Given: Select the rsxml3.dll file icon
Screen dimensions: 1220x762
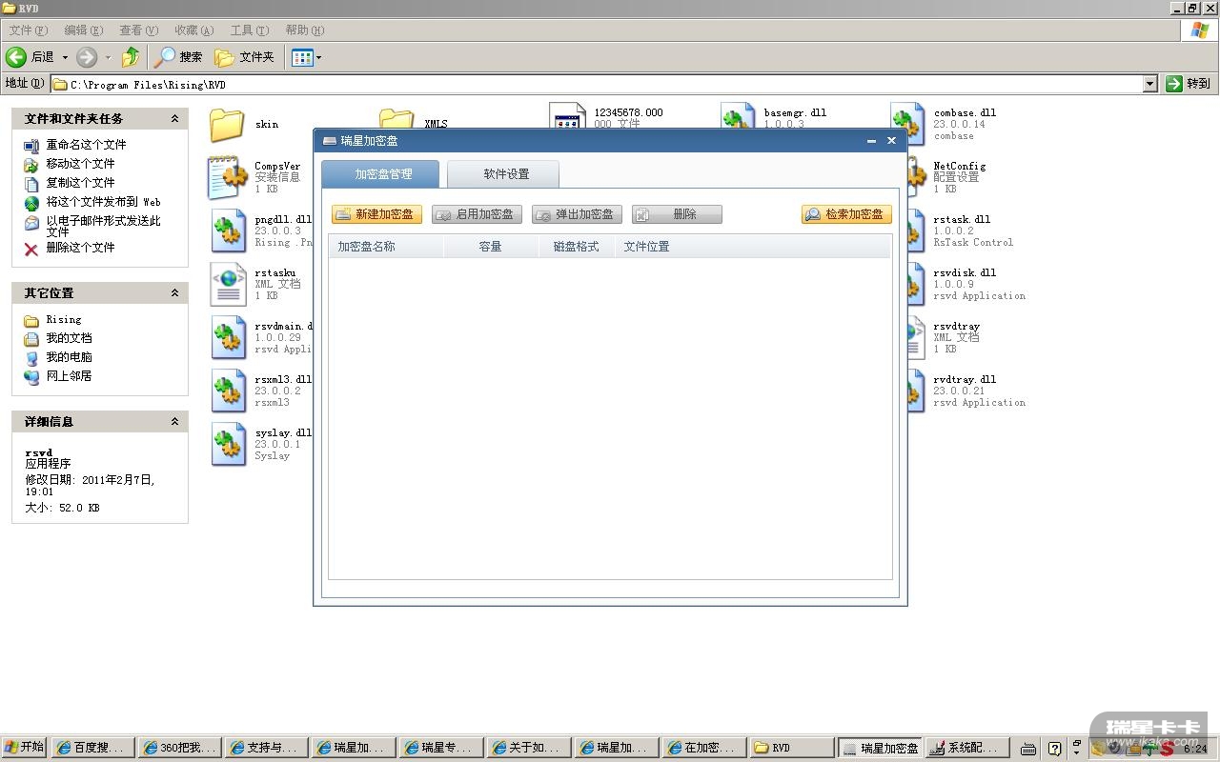Looking at the screenshot, I should click(x=228, y=391).
